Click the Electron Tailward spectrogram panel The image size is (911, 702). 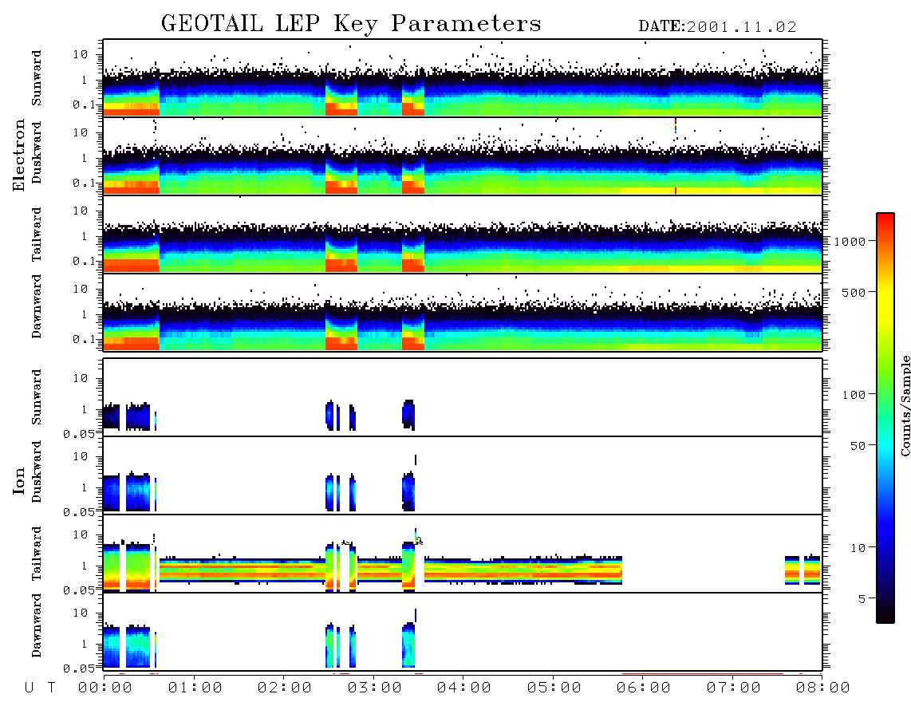coord(463,235)
